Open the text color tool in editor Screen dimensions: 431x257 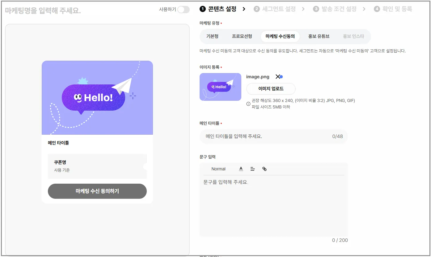[x=241, y=169]
